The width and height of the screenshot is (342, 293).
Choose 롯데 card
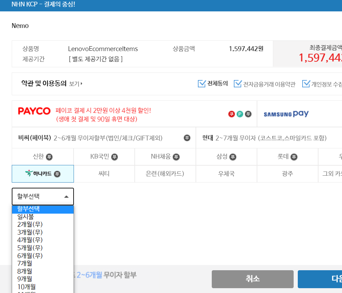(x=287, y=157)
